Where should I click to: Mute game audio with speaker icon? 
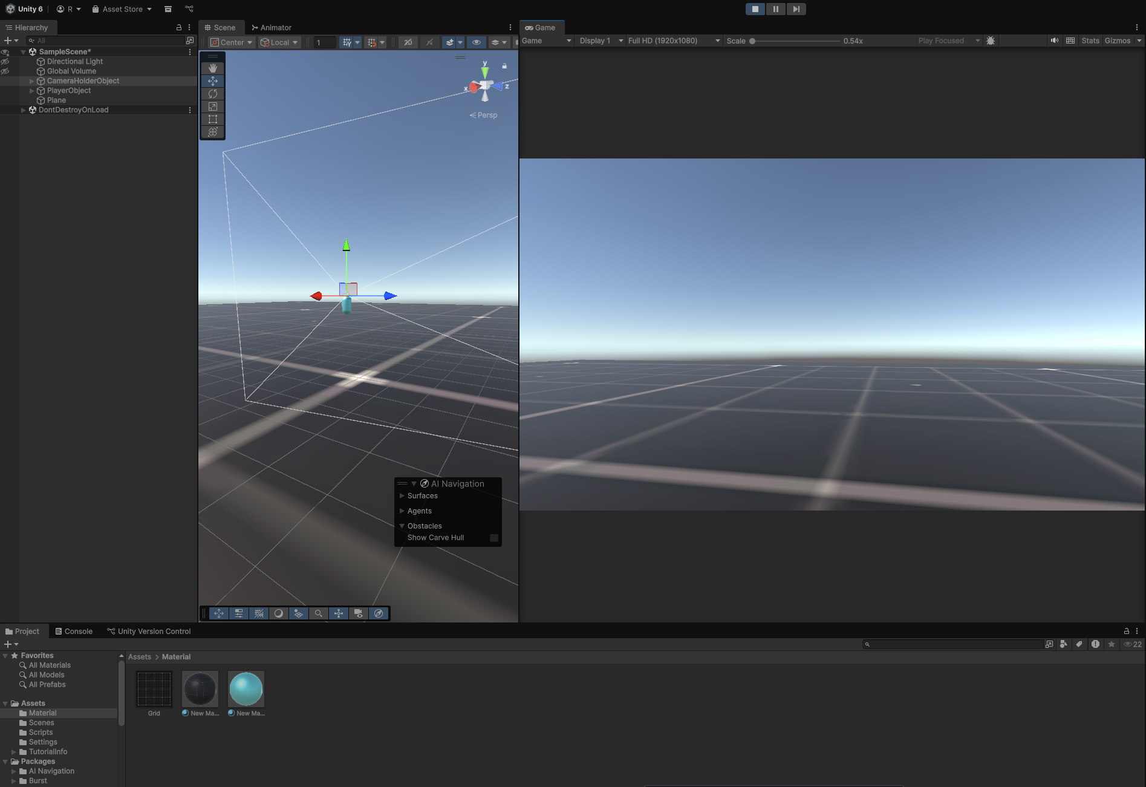[1054, 41]
